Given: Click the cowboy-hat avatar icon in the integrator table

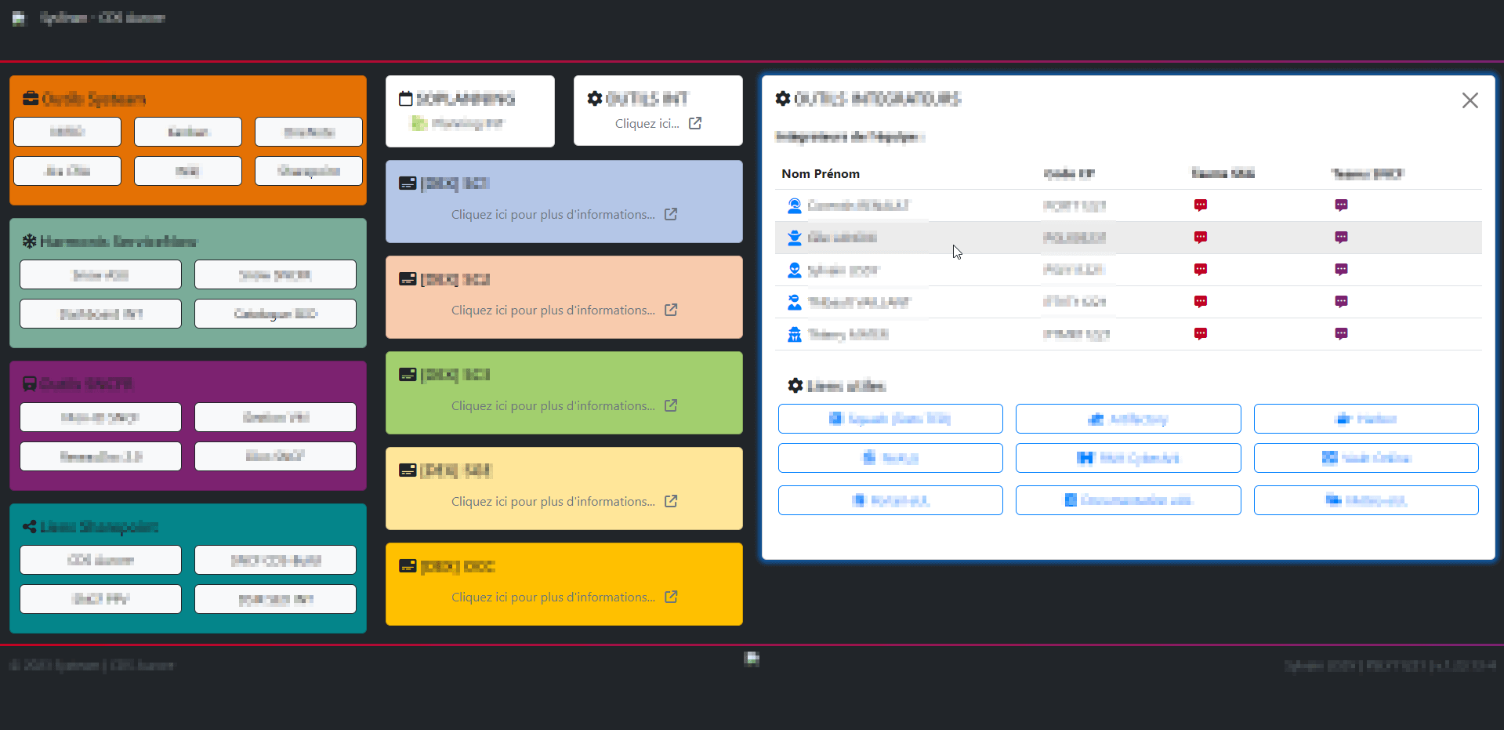Looking at the screenshot, I should 794,238.
